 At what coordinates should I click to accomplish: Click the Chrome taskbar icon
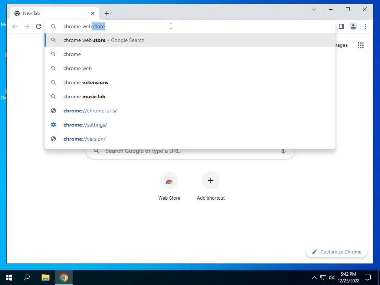tap(64, 278)
